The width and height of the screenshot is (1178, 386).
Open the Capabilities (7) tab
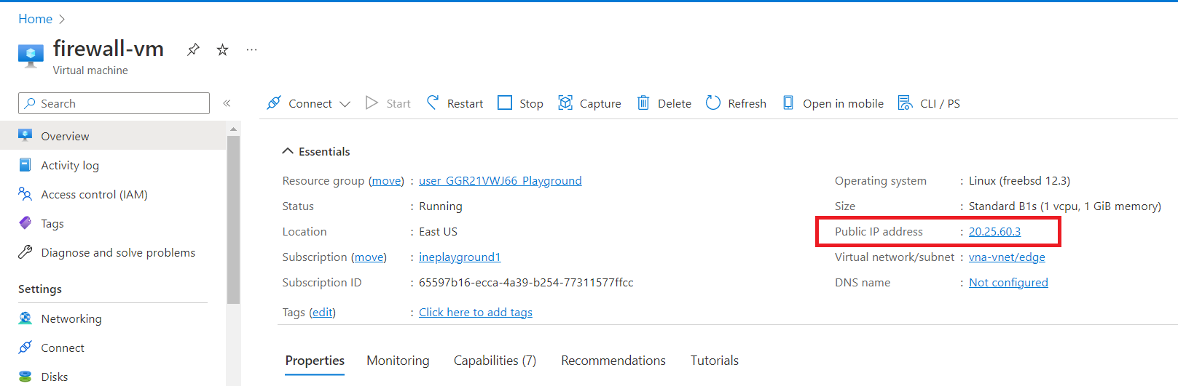[x=495, y=361]
